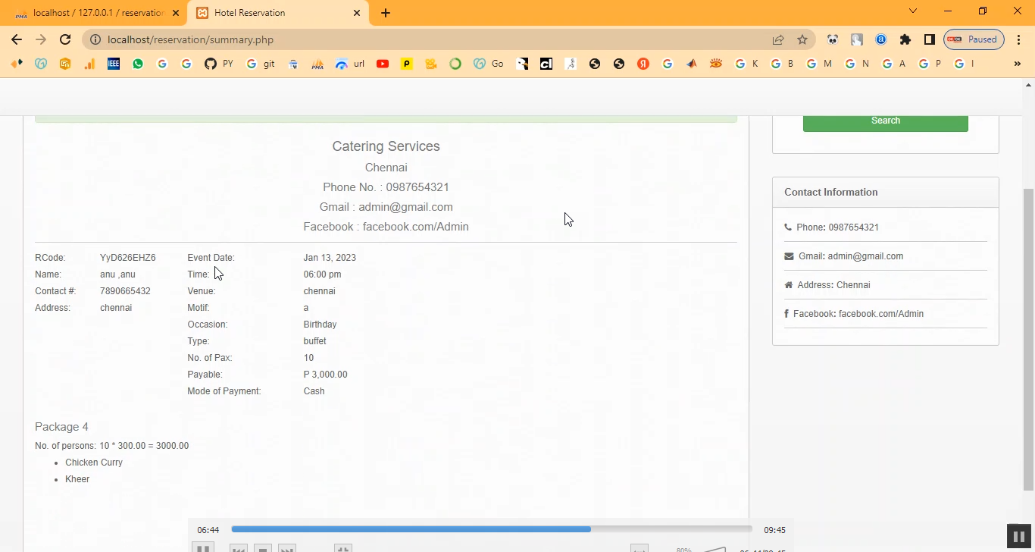Bookmark this page with the star icon
Image resolution: width=1035 pixels, height=552 pixels.
coord(802,39)
